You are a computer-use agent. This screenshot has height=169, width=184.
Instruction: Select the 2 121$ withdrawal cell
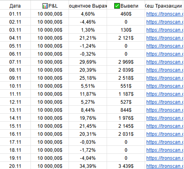(126, 38)
